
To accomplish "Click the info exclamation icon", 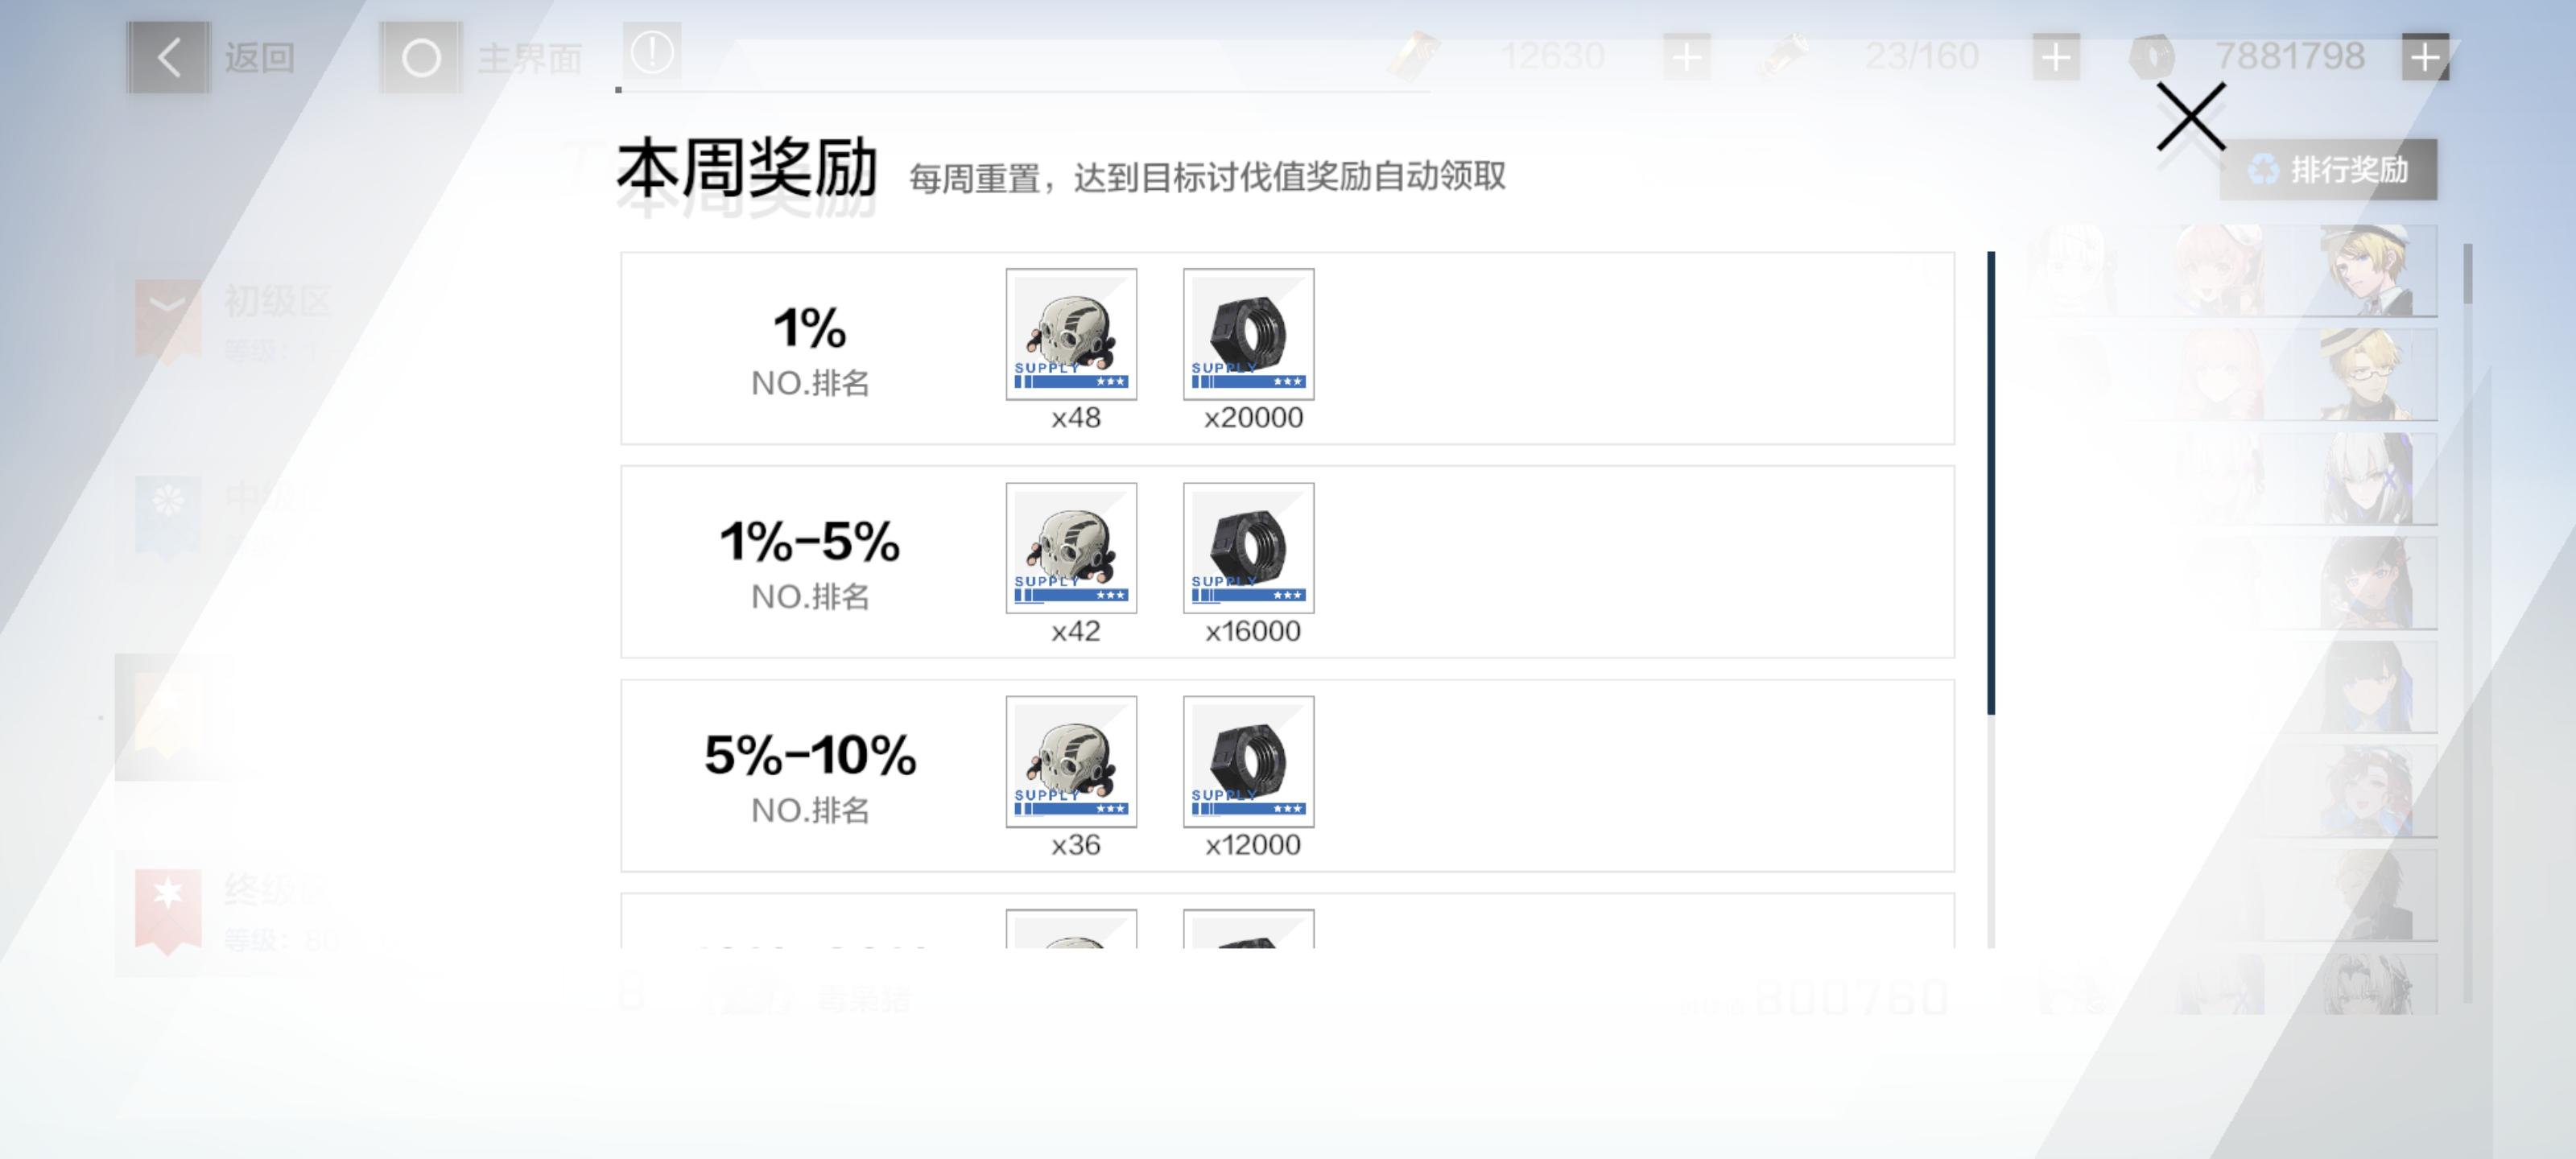I will (x=652, y=52).
